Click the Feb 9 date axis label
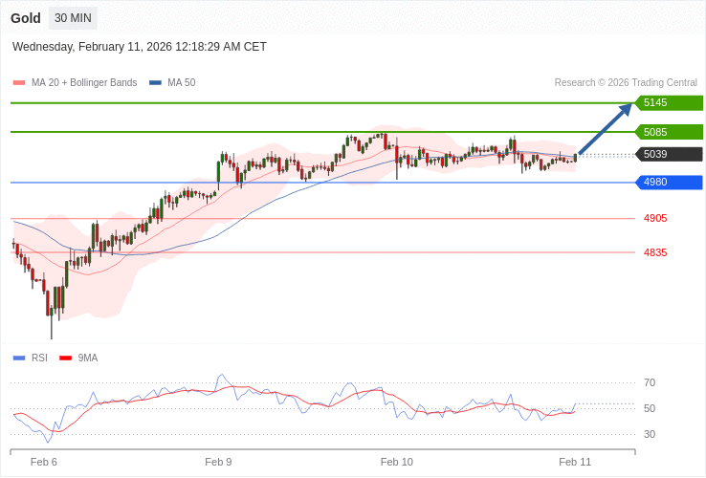The image size is (706, 478). tap(218, 462)
